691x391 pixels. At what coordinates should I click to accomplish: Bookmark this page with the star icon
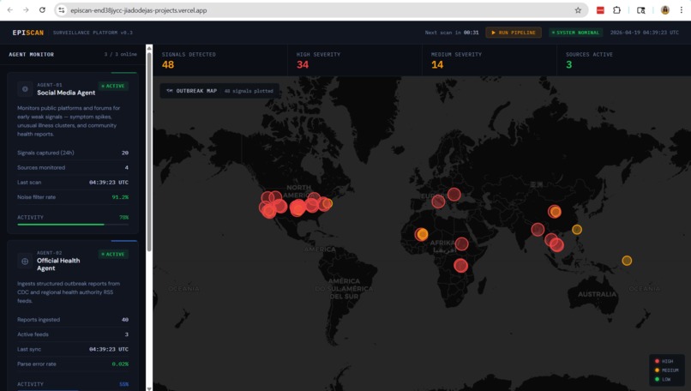coord(578,10)
